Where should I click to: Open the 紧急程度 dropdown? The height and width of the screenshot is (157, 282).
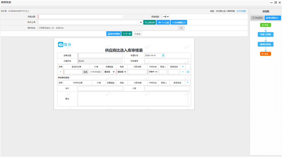(166, 17)
